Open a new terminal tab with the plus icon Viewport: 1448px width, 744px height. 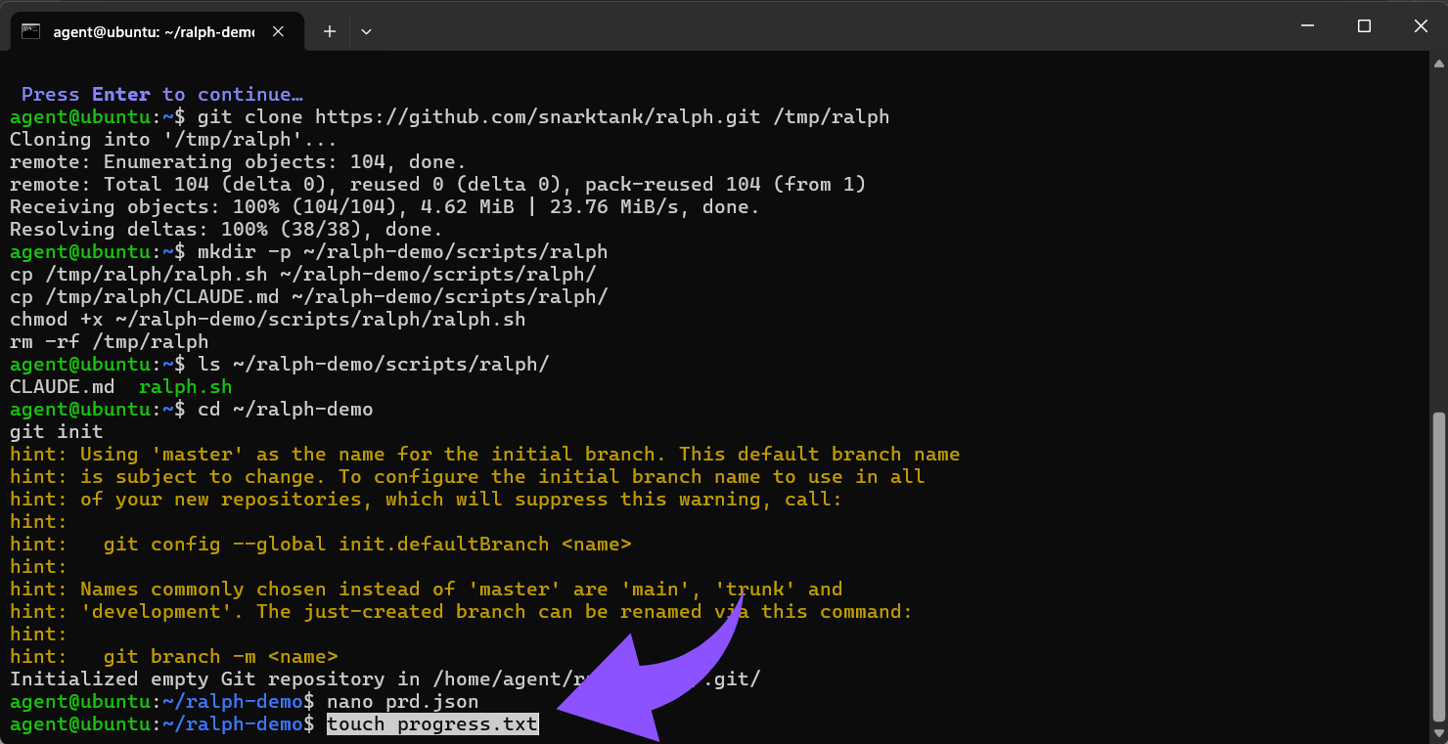coord(329,31)
